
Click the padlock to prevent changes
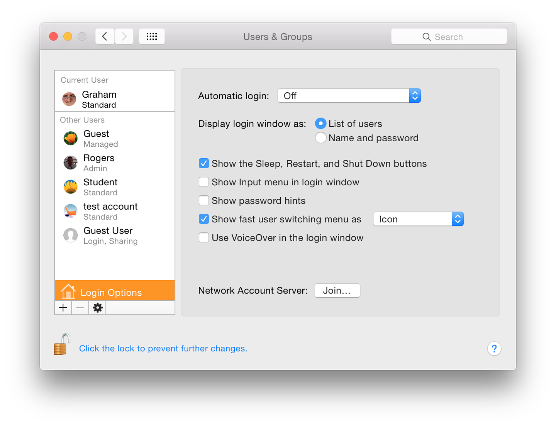pyautogui.click(x=62, y=344)
